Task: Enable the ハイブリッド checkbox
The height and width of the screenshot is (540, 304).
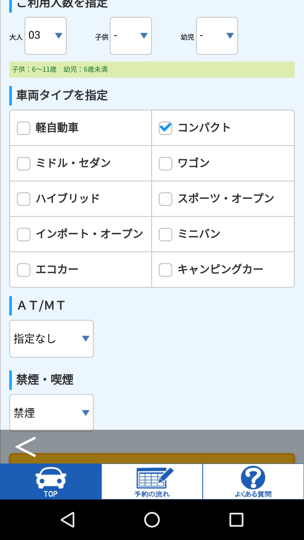Action: pyautogui.click(x=24, y=199)
